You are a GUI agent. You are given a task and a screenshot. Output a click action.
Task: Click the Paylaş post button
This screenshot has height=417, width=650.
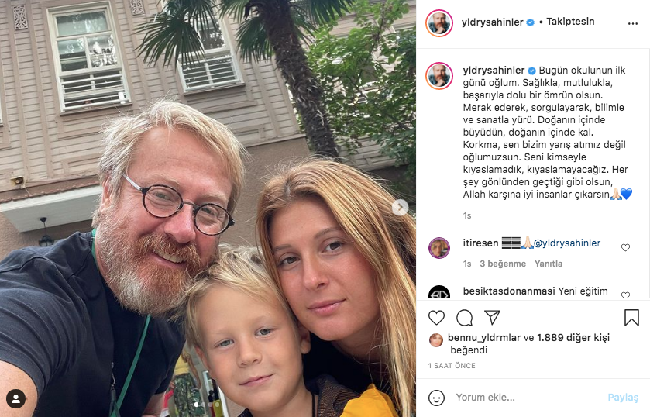coord(623,398)
